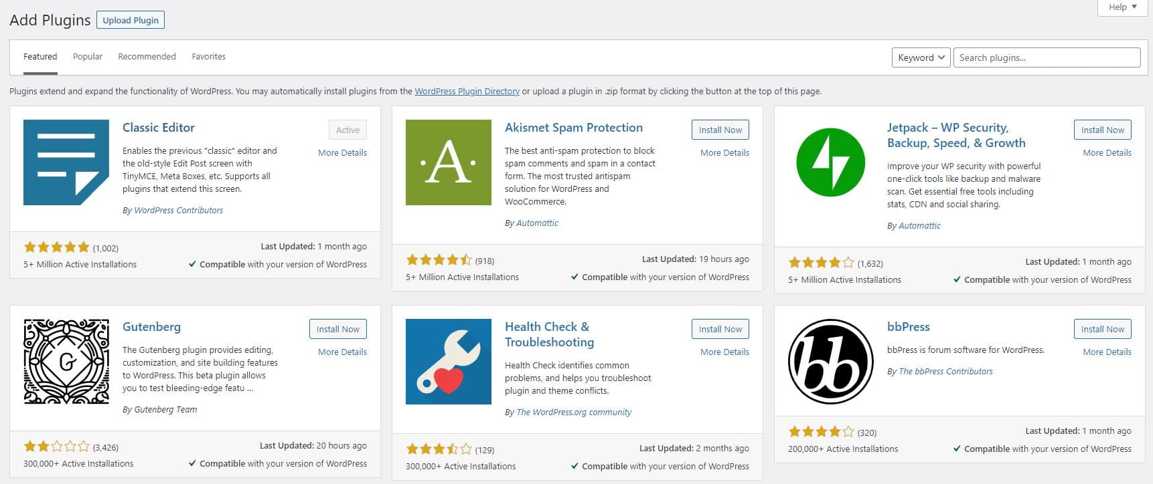View More Details for Classic Editor
This screenshot has width=1153, height=484.
tap(342, 152)
